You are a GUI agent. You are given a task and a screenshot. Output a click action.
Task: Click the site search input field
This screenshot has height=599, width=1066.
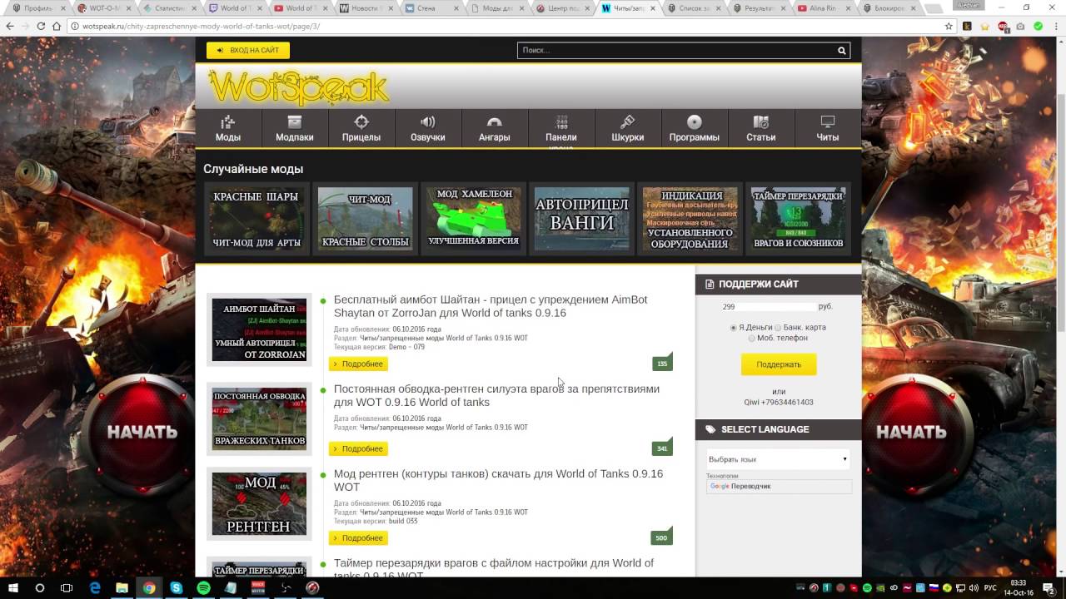point(675,51)
